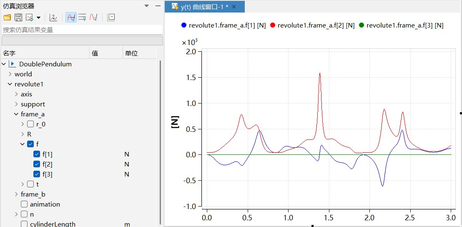462x227 pixels.
Task: Click the open folder icon in simulation browser
Action: pyautogui.click(x=7, y=18)
